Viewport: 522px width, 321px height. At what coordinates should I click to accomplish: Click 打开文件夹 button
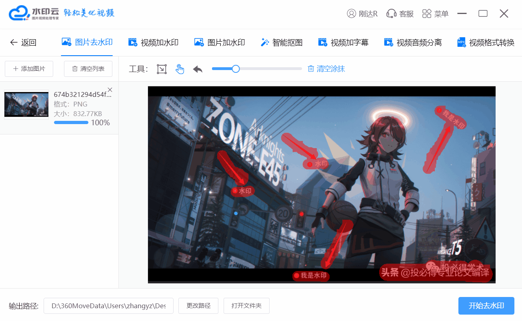246,306
